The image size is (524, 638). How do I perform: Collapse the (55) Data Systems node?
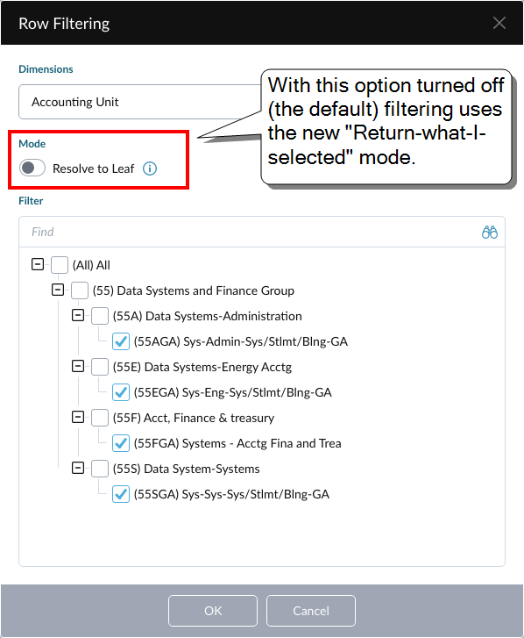(58, 290)
